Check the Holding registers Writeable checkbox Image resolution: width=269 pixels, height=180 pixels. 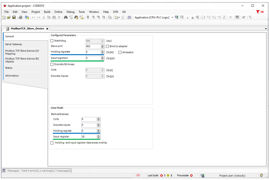pos(120,52)
